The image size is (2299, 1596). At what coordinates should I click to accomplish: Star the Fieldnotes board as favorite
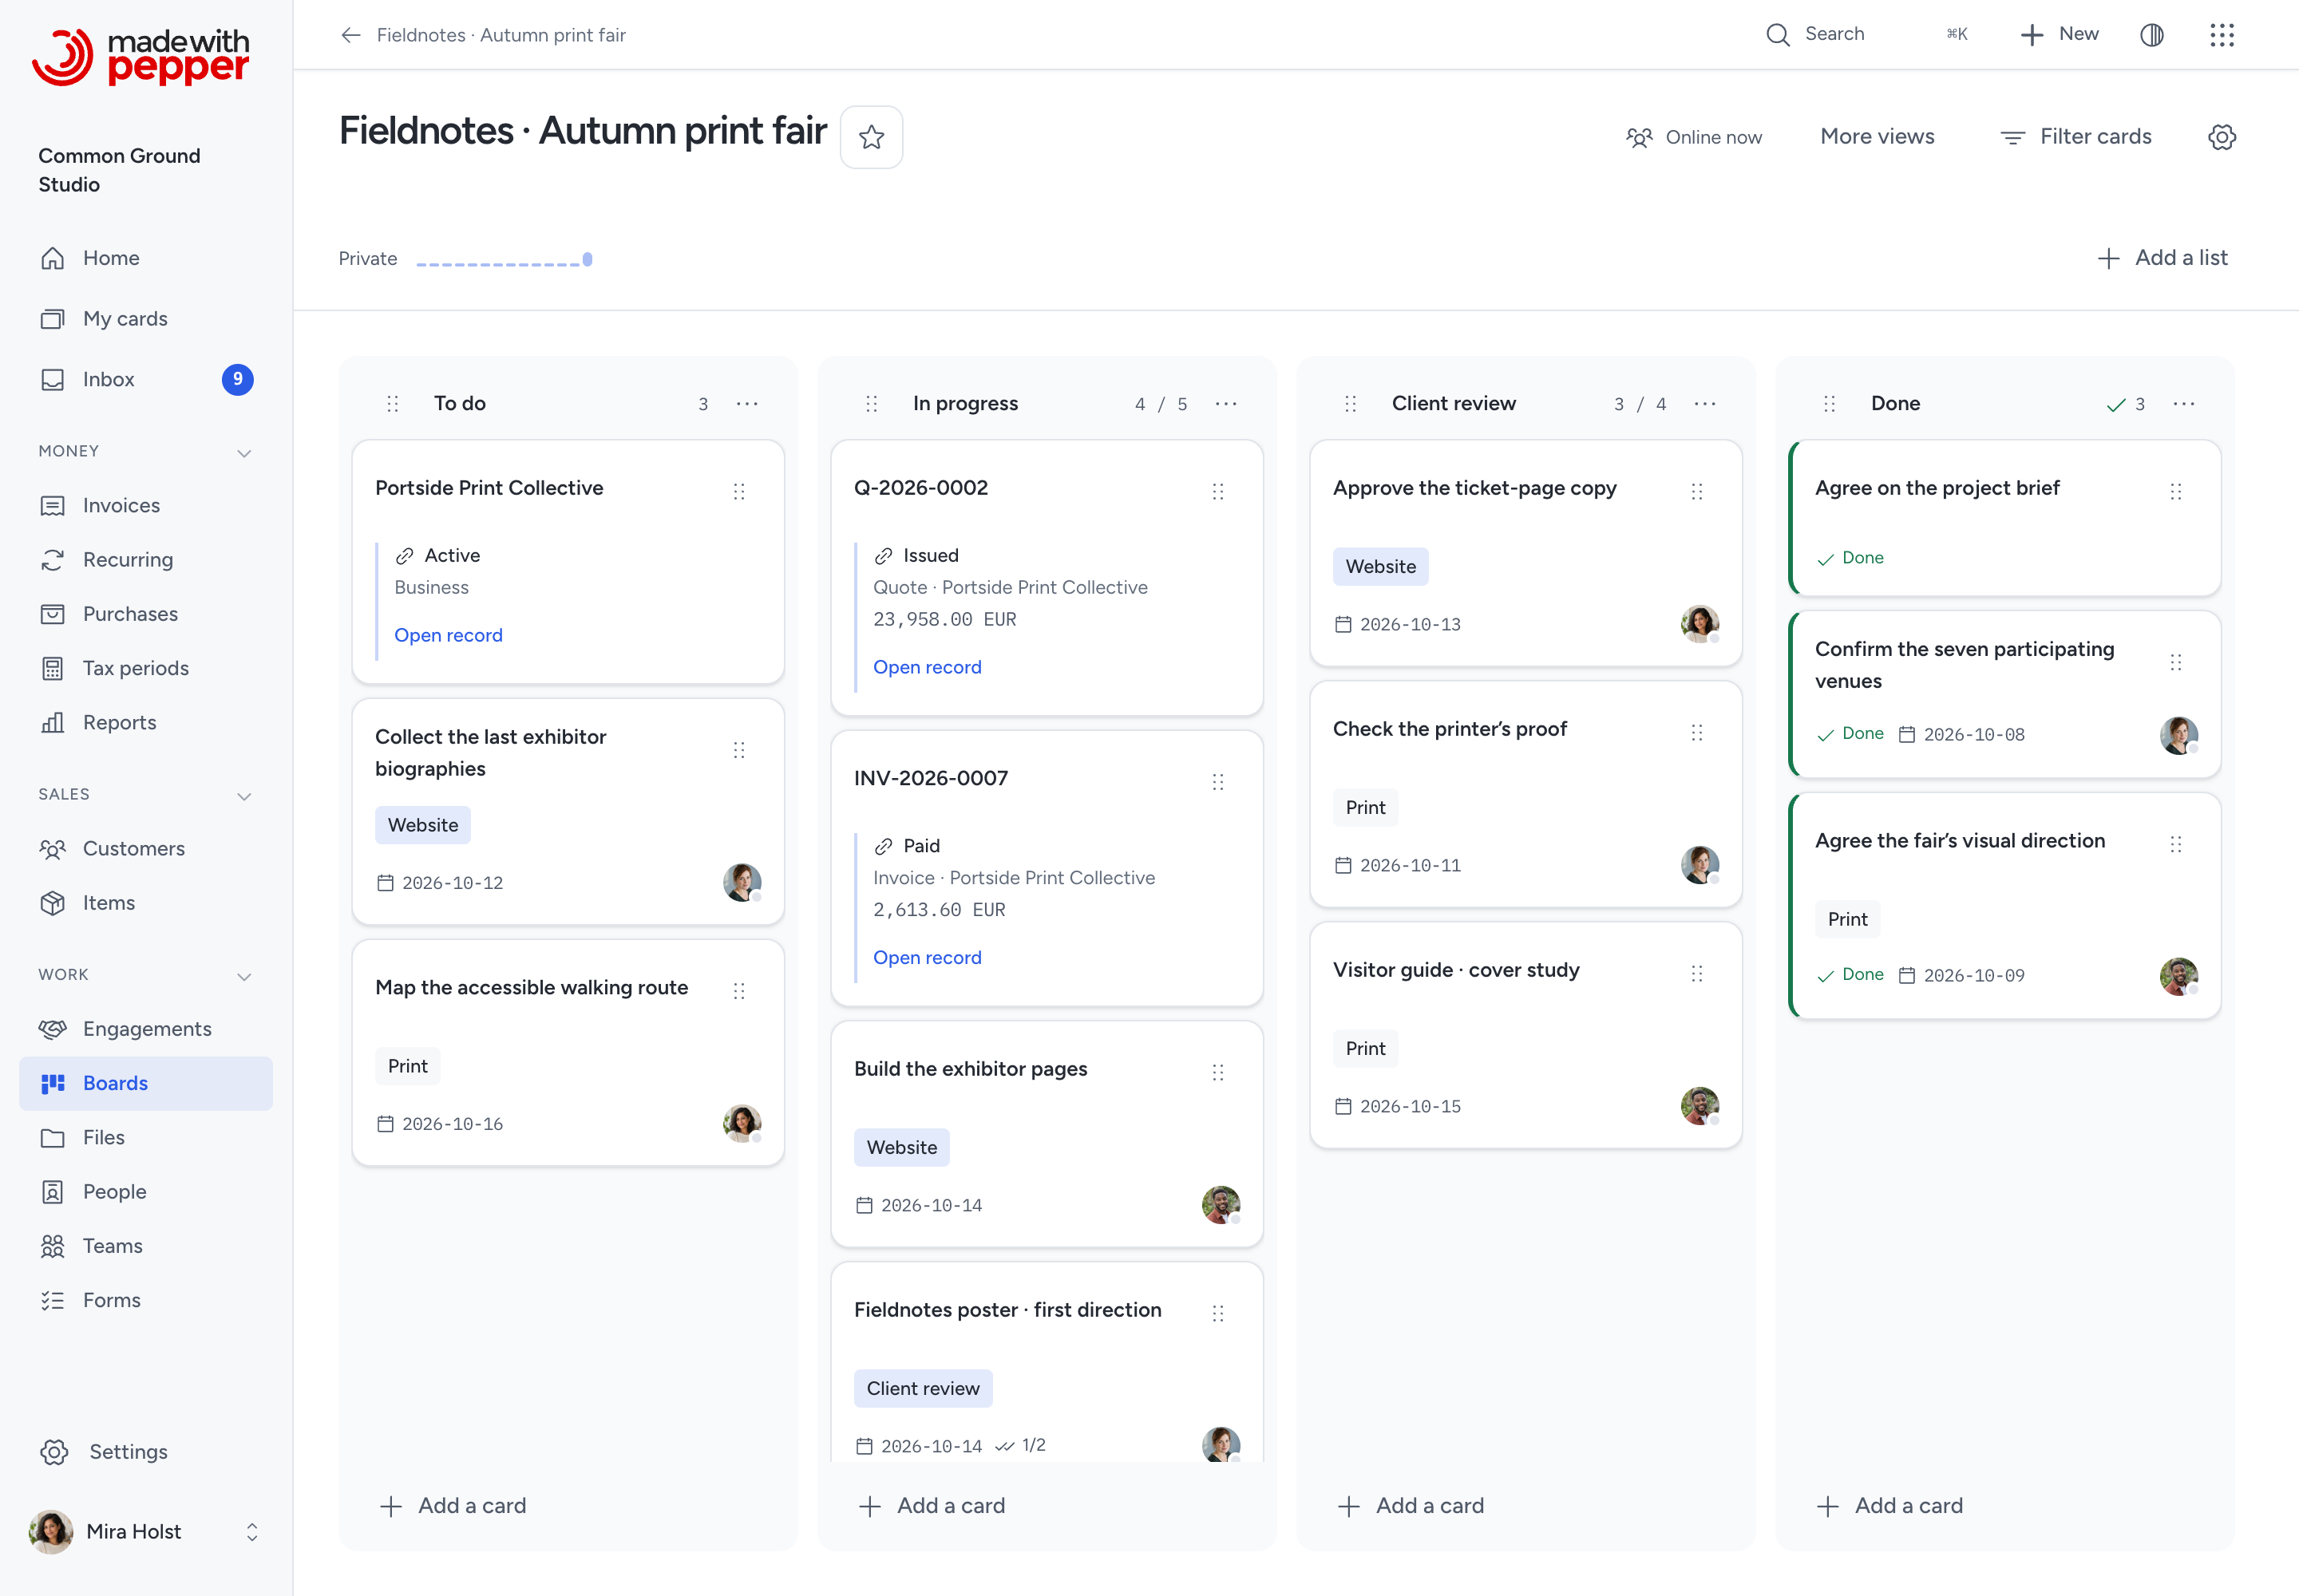click(870, 137)
